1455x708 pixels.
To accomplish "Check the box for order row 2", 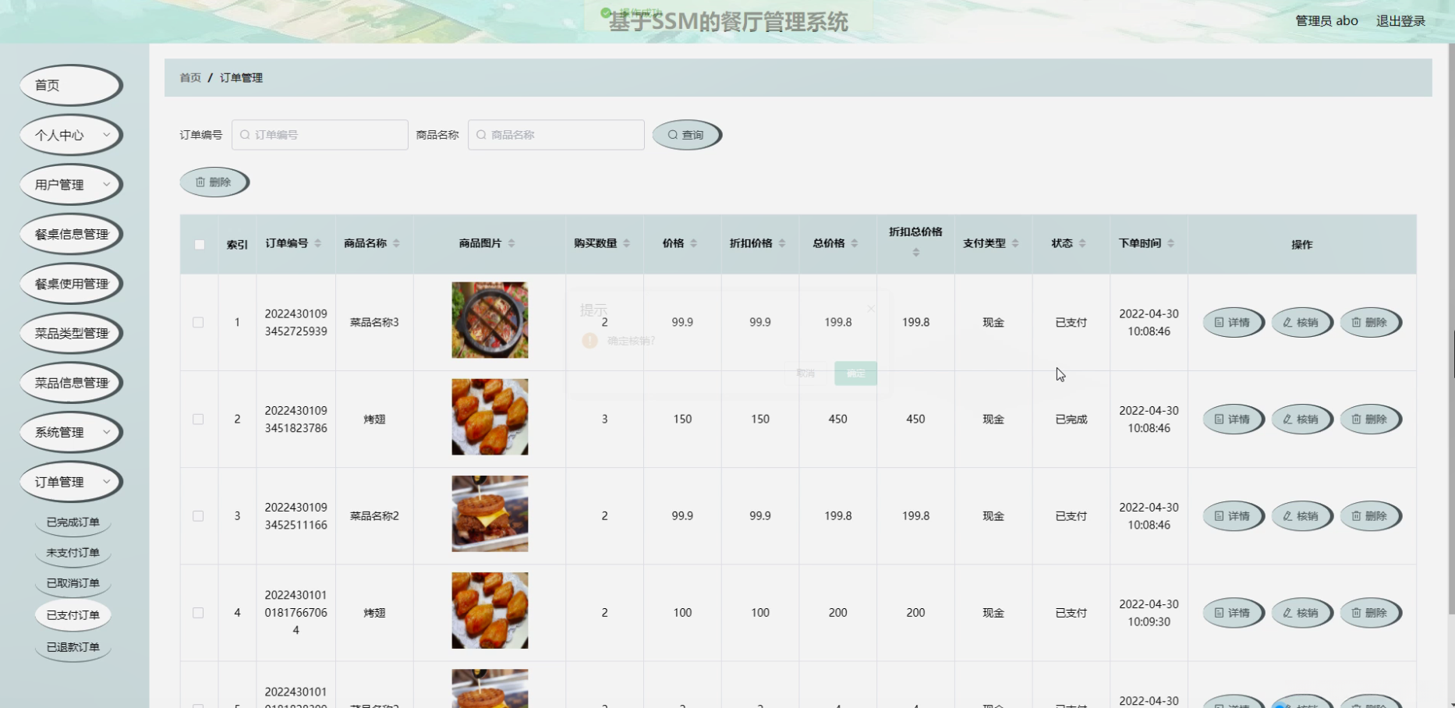I will click(198, 419).
